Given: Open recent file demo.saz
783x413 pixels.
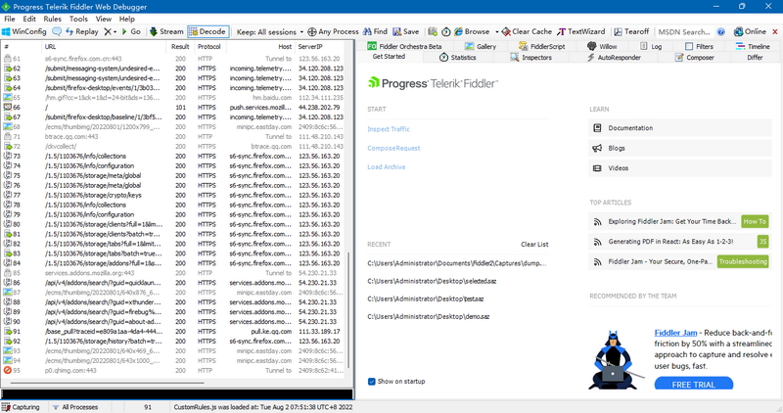Looking at the screenshot, I should pyautogui.click(x=428, y=317).
